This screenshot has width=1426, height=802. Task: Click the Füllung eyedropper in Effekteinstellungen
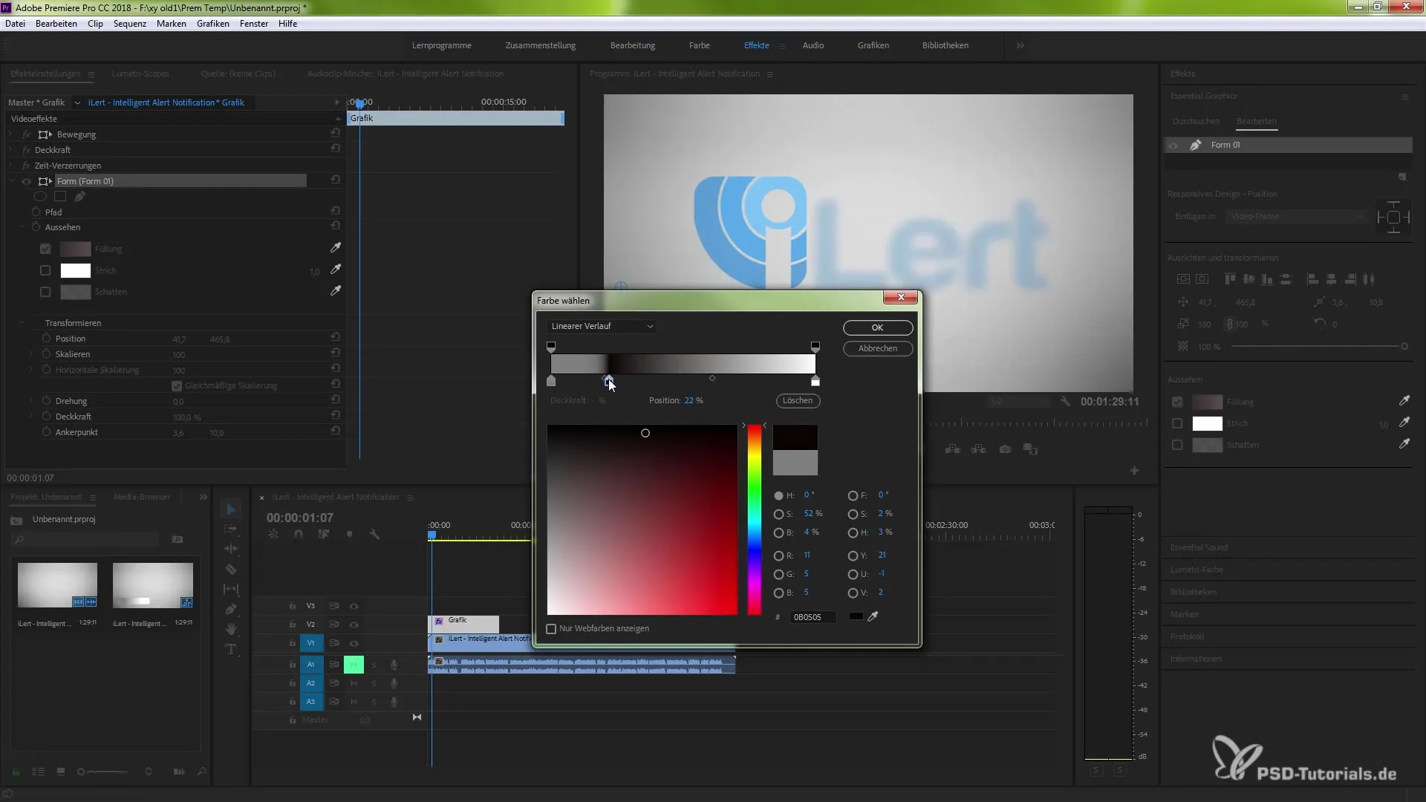point(336,247)
